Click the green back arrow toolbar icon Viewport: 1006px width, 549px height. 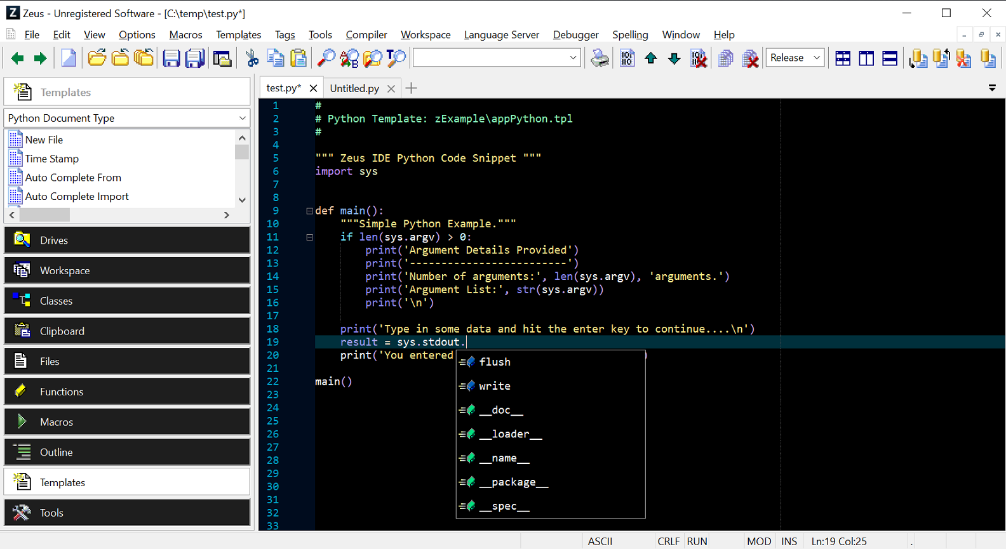coord(17,58)
